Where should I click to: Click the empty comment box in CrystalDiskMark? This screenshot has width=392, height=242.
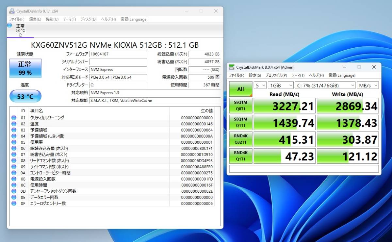(304, 169)
